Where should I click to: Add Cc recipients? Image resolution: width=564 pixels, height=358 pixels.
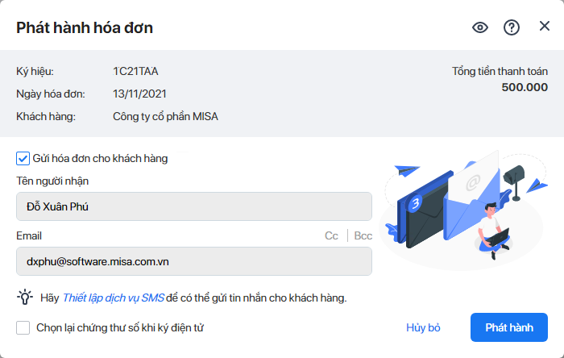tap(331, 236)
